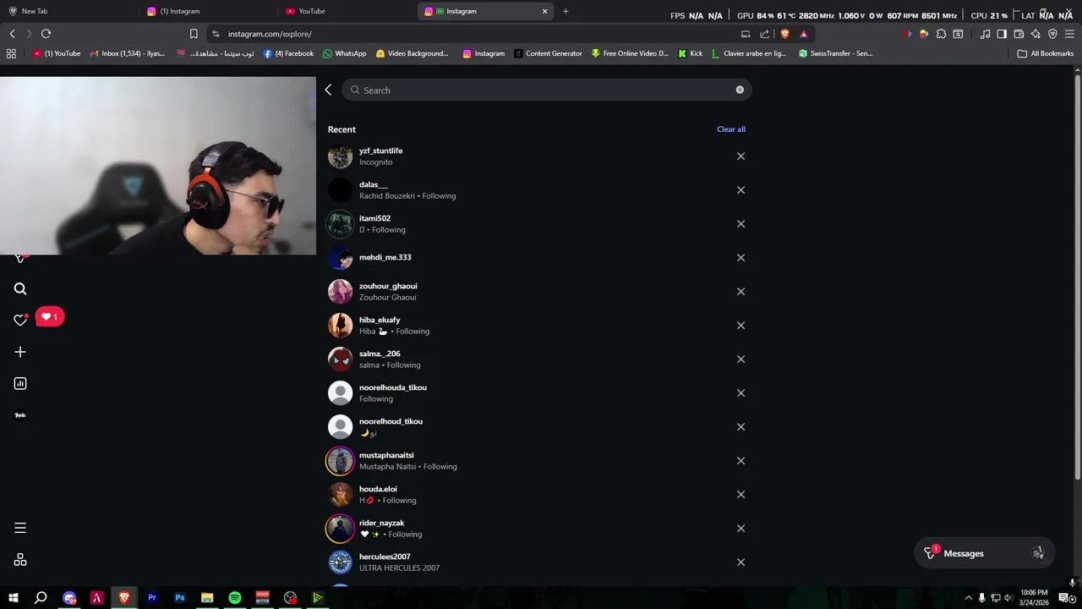
Task: Open mustaphanaitsi story avatar
Action: pyautogui.click(x=340, y=461)
